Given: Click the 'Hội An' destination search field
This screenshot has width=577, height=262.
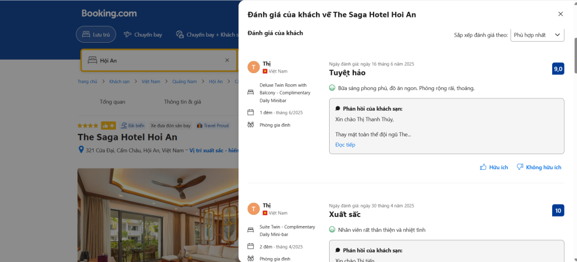Looking at the screenshot, I should click(159, 60).
